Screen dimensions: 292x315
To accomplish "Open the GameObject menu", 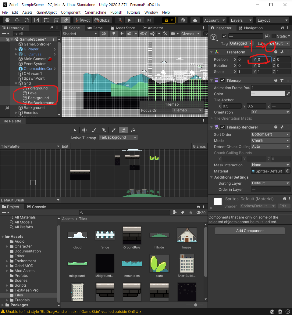I will click(x=47, y=13).
